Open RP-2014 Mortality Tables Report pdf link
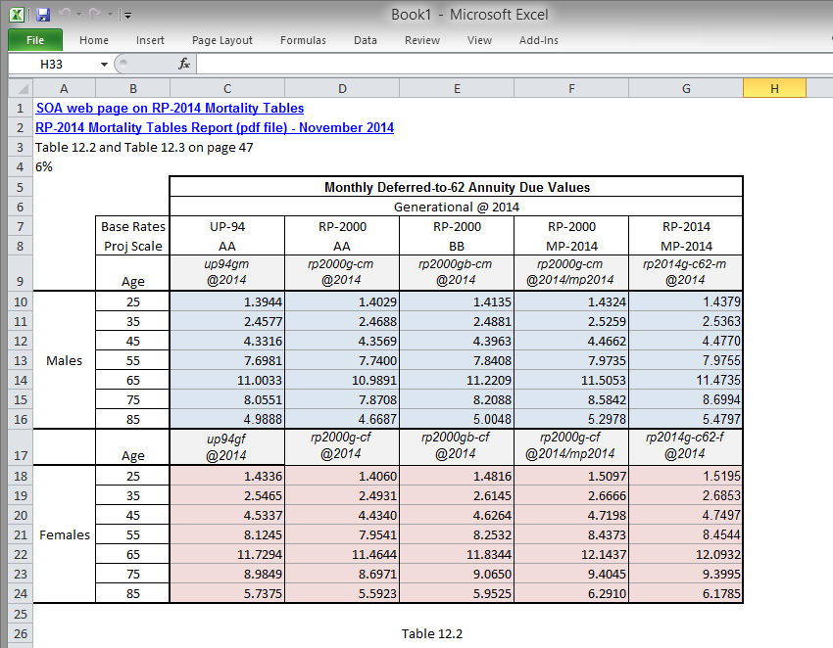This screenshot has width=833, height=648. coord(215,128)
